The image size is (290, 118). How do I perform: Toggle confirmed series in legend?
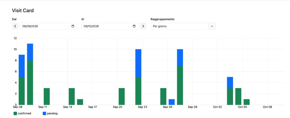pos(22,113)
